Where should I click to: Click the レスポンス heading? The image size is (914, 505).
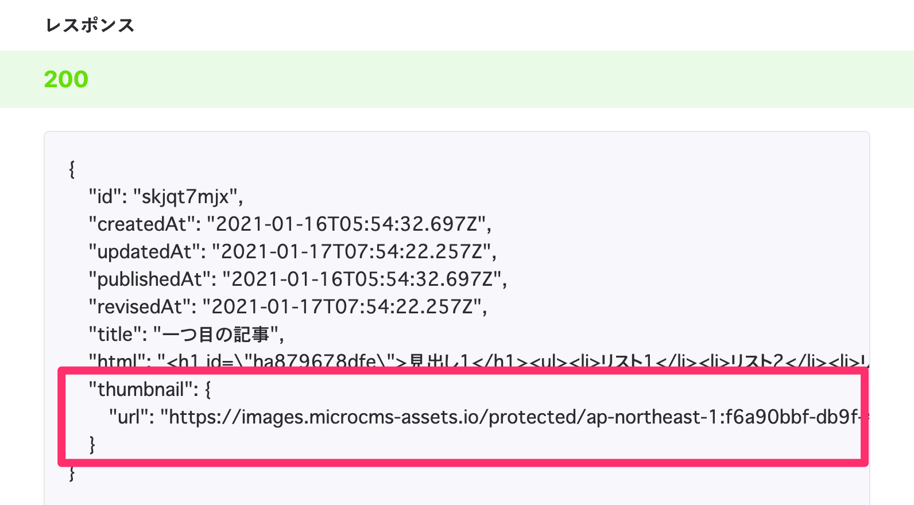click(x=90, y=25)
